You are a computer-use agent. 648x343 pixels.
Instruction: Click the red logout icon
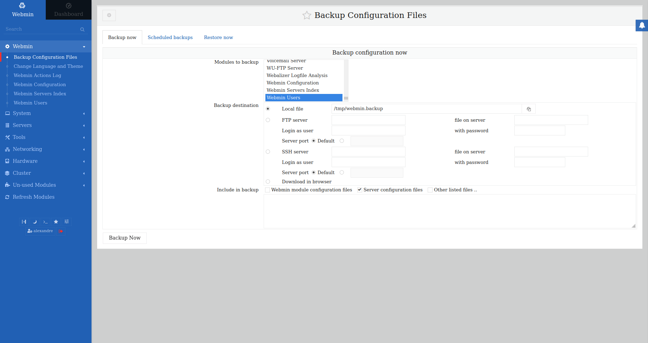click(61, 231)
